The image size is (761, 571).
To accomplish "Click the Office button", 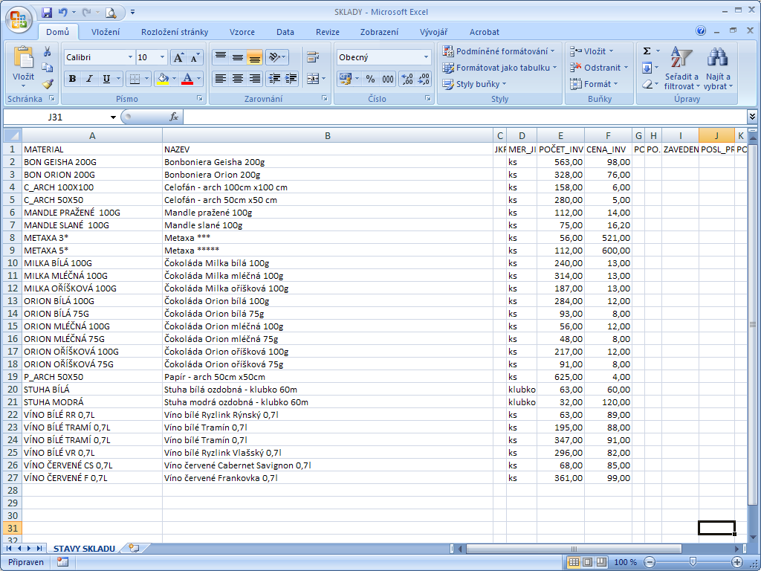I will (19, 20).
